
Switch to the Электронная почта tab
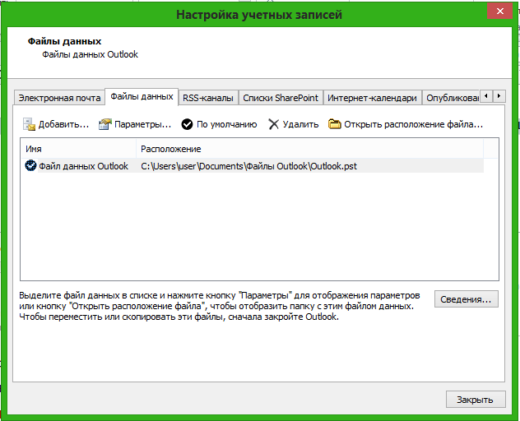click(60, 98)
